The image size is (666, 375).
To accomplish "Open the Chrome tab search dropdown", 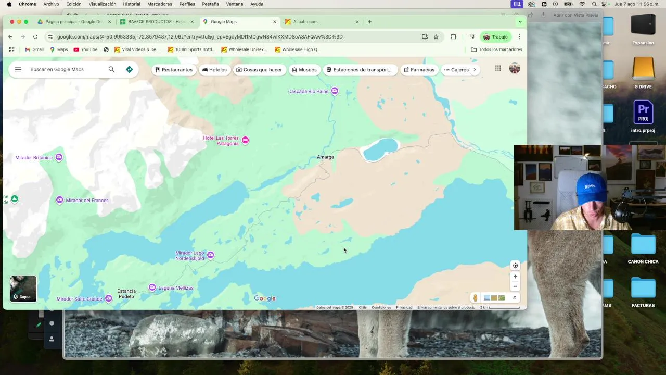I will tap(520, 22).
